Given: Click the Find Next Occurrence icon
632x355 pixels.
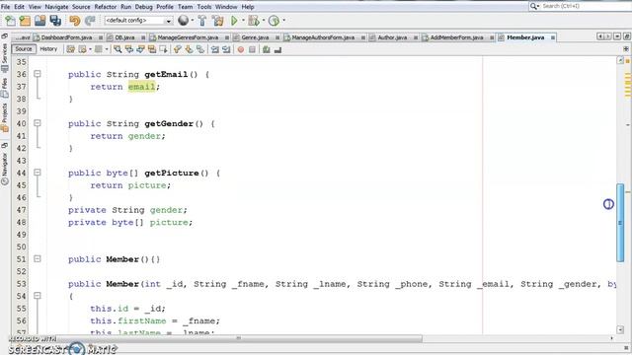Looking at the screenshot, I should pyautogui.click(x=140, y=49).
